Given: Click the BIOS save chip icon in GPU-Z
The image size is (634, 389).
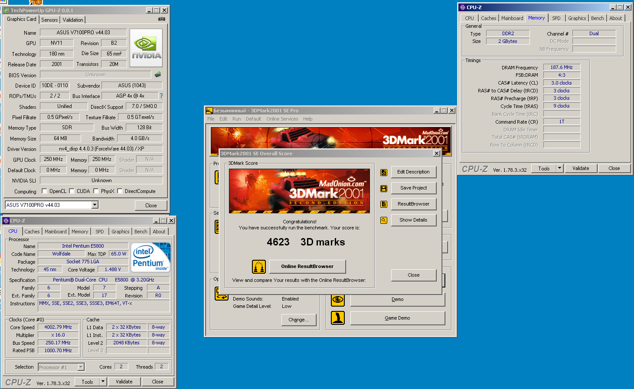Looking at the screenshot, I should pos(158,75).
